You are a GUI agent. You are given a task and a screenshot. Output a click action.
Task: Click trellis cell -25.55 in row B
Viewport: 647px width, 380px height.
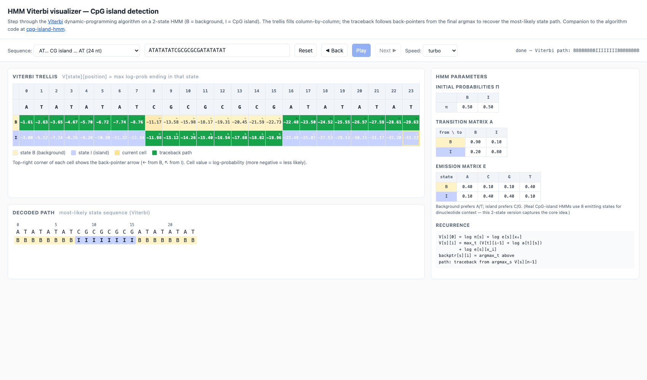point(343,122)
